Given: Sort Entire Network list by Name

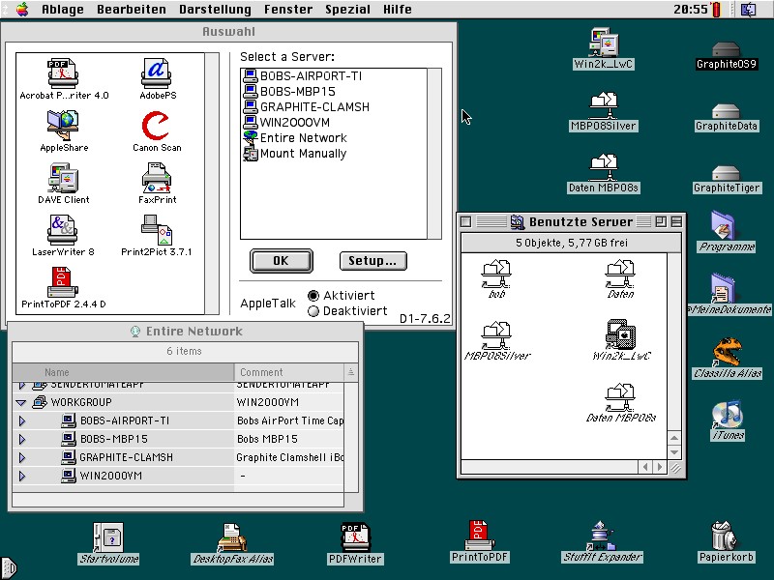Looking at the screenshot, I should pyautogui.click(x=123, y=372).
